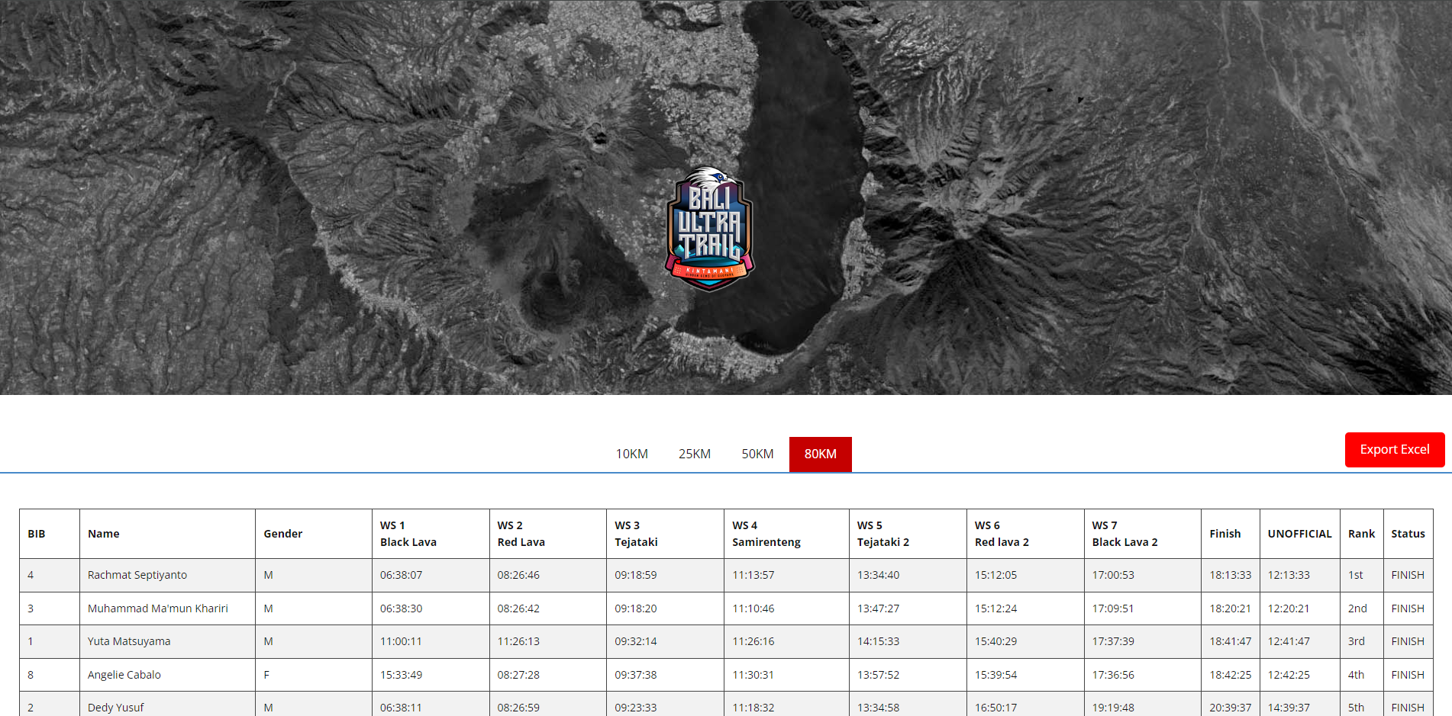Select the WS 1 Black Lava header
Image resolution: width=1452 pixels, height=716 pixels.
tap(408, 534)
